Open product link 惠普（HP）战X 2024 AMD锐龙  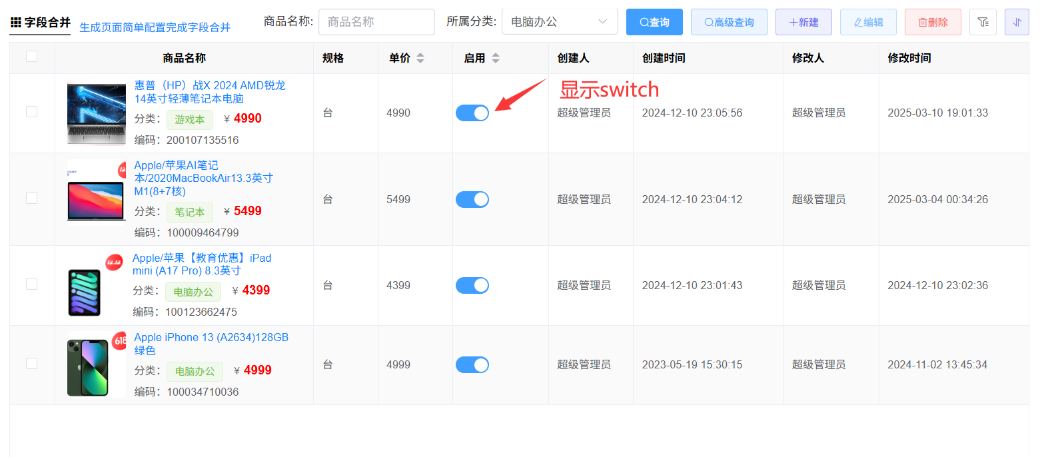(210, 92)
